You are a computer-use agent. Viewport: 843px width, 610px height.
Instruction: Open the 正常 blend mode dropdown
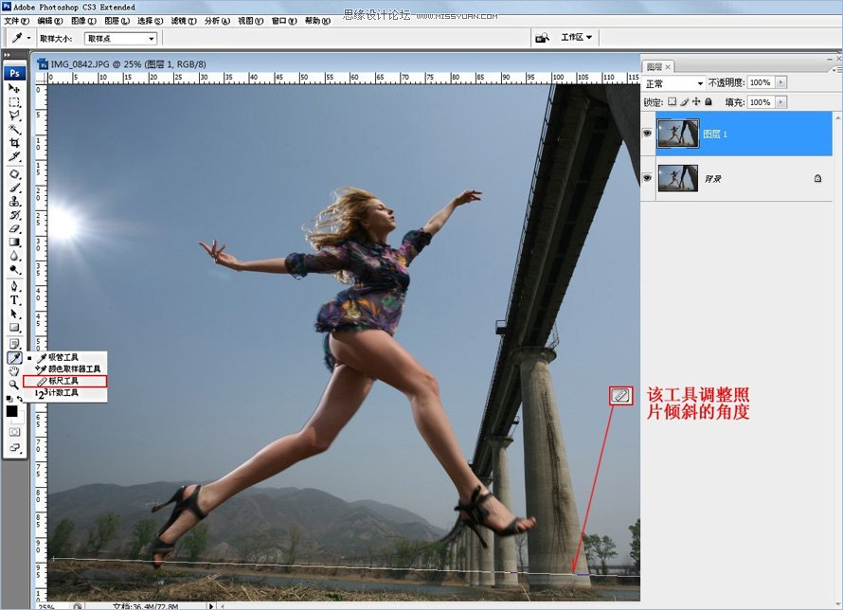click(x=674, y=83)
